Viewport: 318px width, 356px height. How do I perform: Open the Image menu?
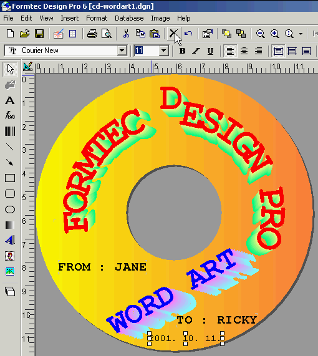160,18
